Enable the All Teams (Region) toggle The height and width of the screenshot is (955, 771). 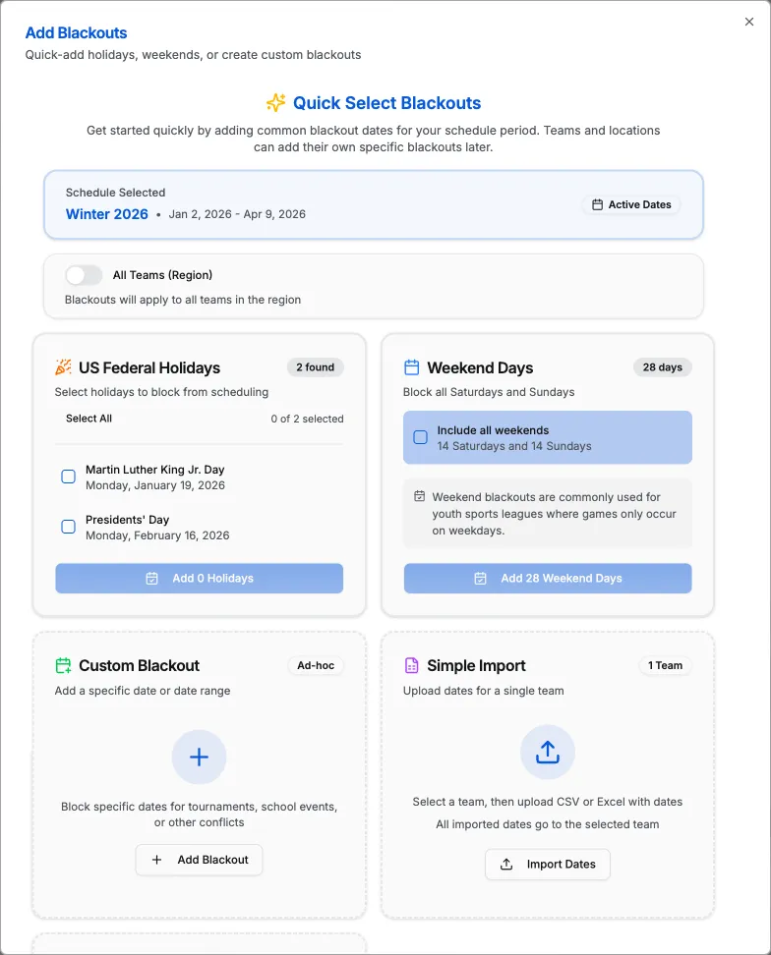click(84, 275)
